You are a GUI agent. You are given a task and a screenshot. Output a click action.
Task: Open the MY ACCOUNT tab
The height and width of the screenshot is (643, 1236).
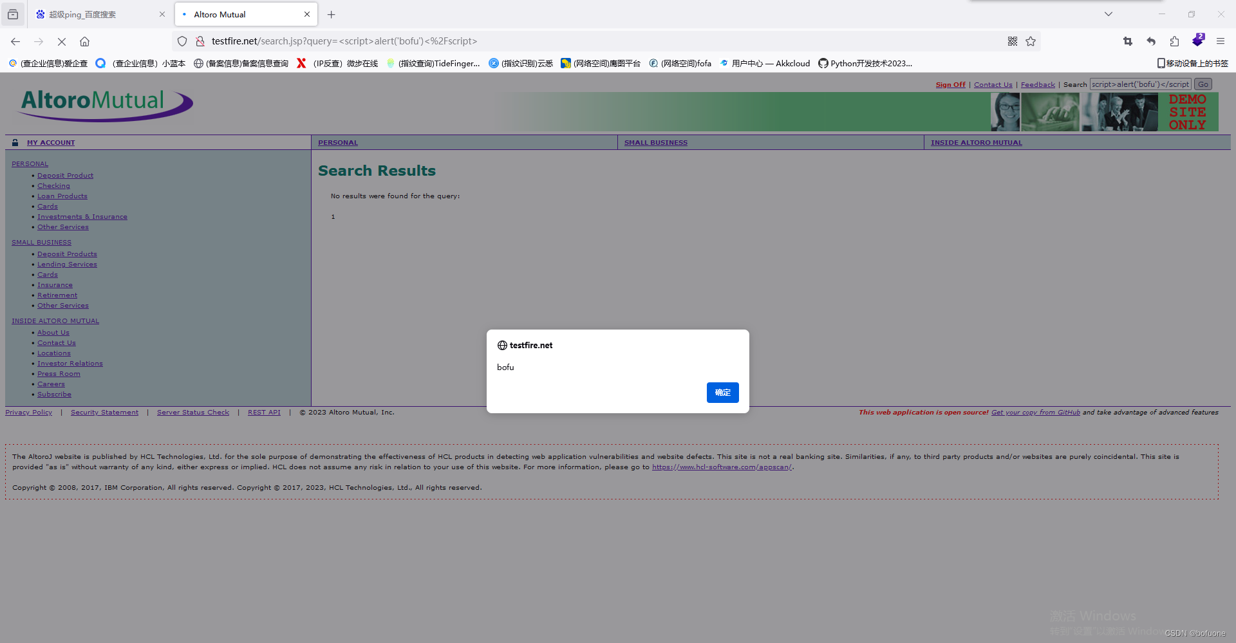click(51, 143)
